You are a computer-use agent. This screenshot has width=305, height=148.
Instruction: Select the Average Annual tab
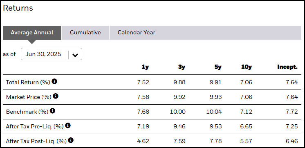pyautogui.click(x=32, y=32)
